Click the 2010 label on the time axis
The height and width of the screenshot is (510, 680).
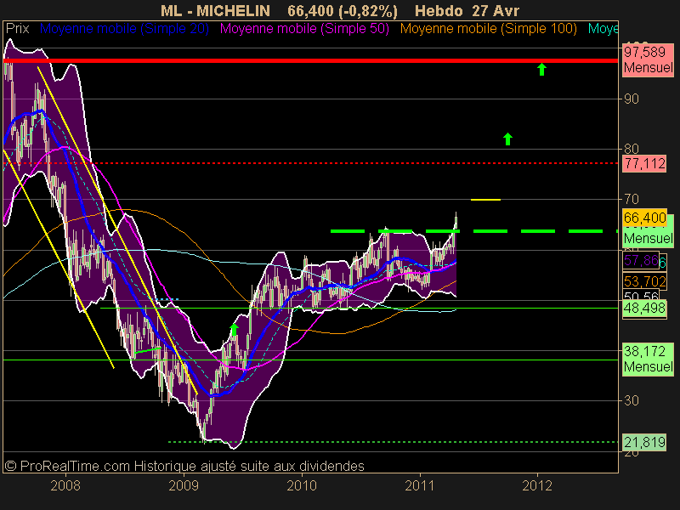[x=302, y=485]
